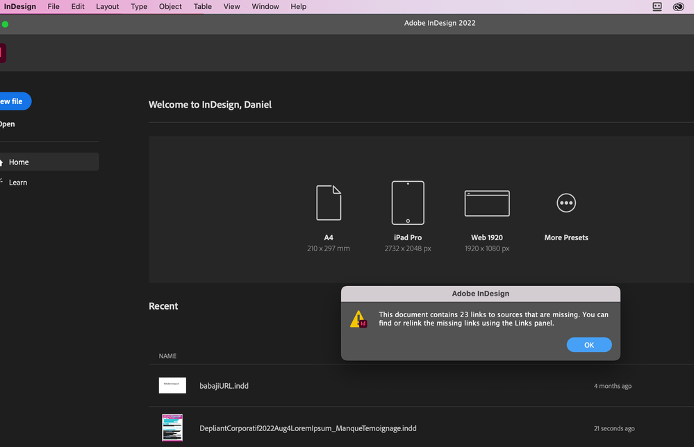694x447 pixels.
Task: Open the DepliantCorporatif2022 thumbnail
Action: pyautogui.click(x=172, y=428)
